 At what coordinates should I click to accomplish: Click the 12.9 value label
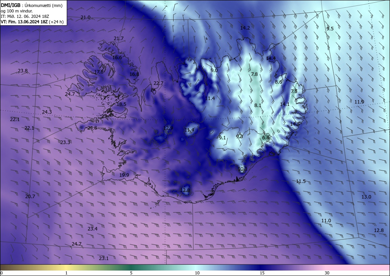[168, 128]
